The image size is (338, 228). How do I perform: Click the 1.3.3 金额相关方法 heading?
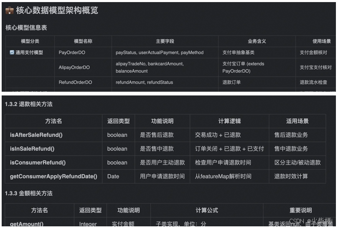click(x=29, y=193)
